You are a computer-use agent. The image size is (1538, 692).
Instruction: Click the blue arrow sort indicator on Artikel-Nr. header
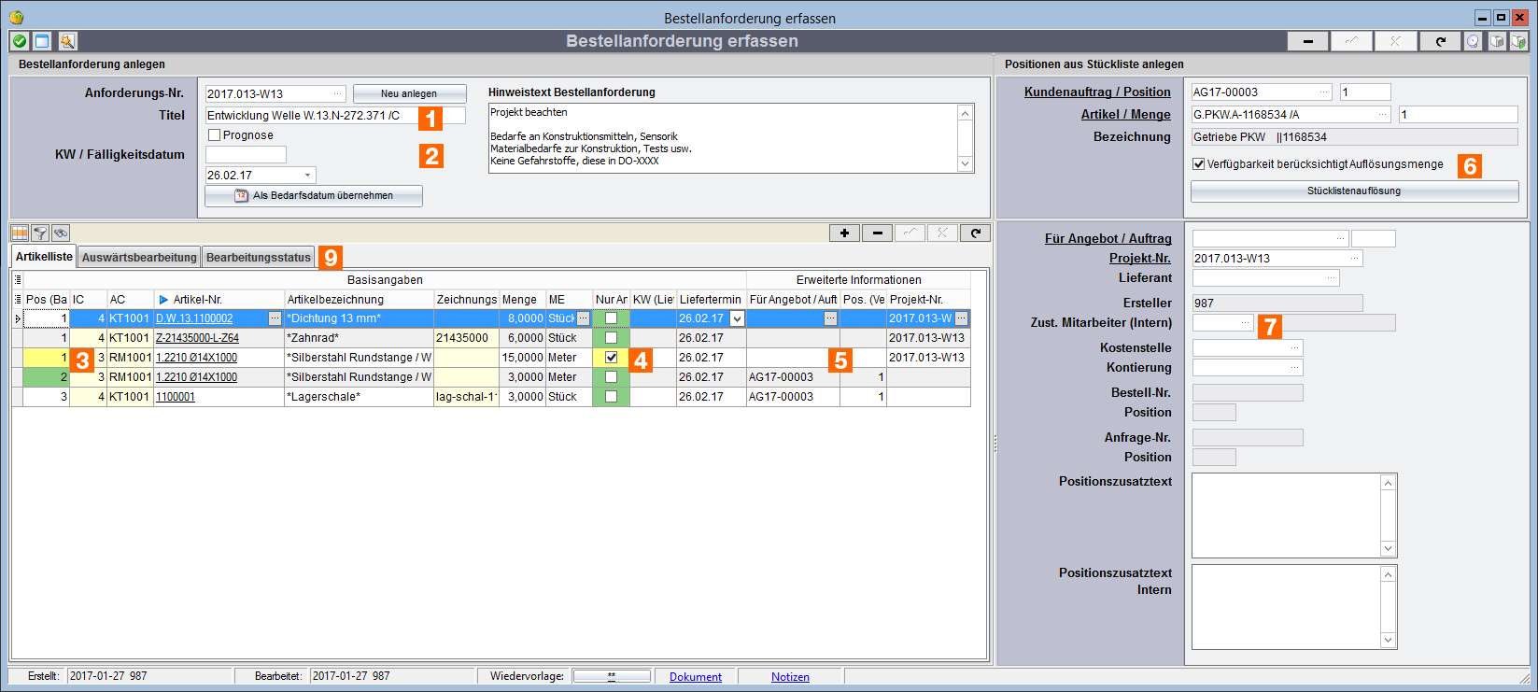[x=163, y=300]
